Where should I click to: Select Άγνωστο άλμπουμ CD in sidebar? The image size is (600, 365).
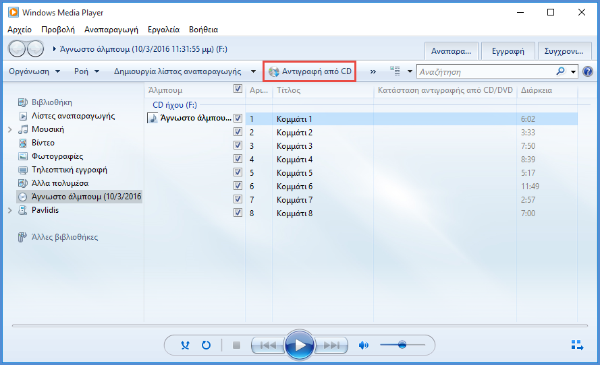click(79, 197)
